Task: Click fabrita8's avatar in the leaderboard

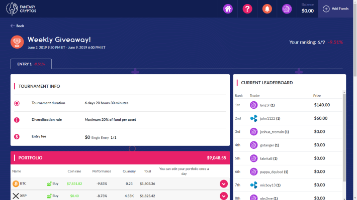Action: tap(253, 158)
